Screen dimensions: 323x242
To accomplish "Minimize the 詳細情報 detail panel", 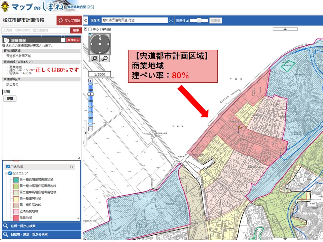I will 63,40.
